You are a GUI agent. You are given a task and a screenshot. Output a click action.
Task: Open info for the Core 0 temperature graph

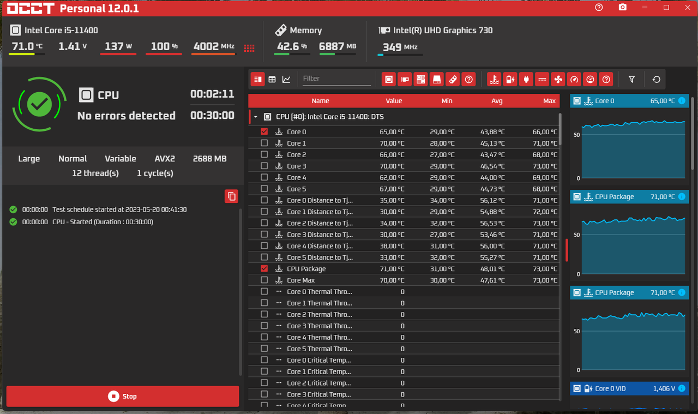[682, 101]
